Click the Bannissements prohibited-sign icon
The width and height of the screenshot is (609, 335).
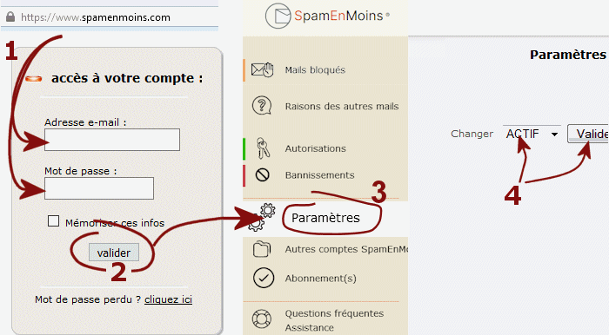262,175
